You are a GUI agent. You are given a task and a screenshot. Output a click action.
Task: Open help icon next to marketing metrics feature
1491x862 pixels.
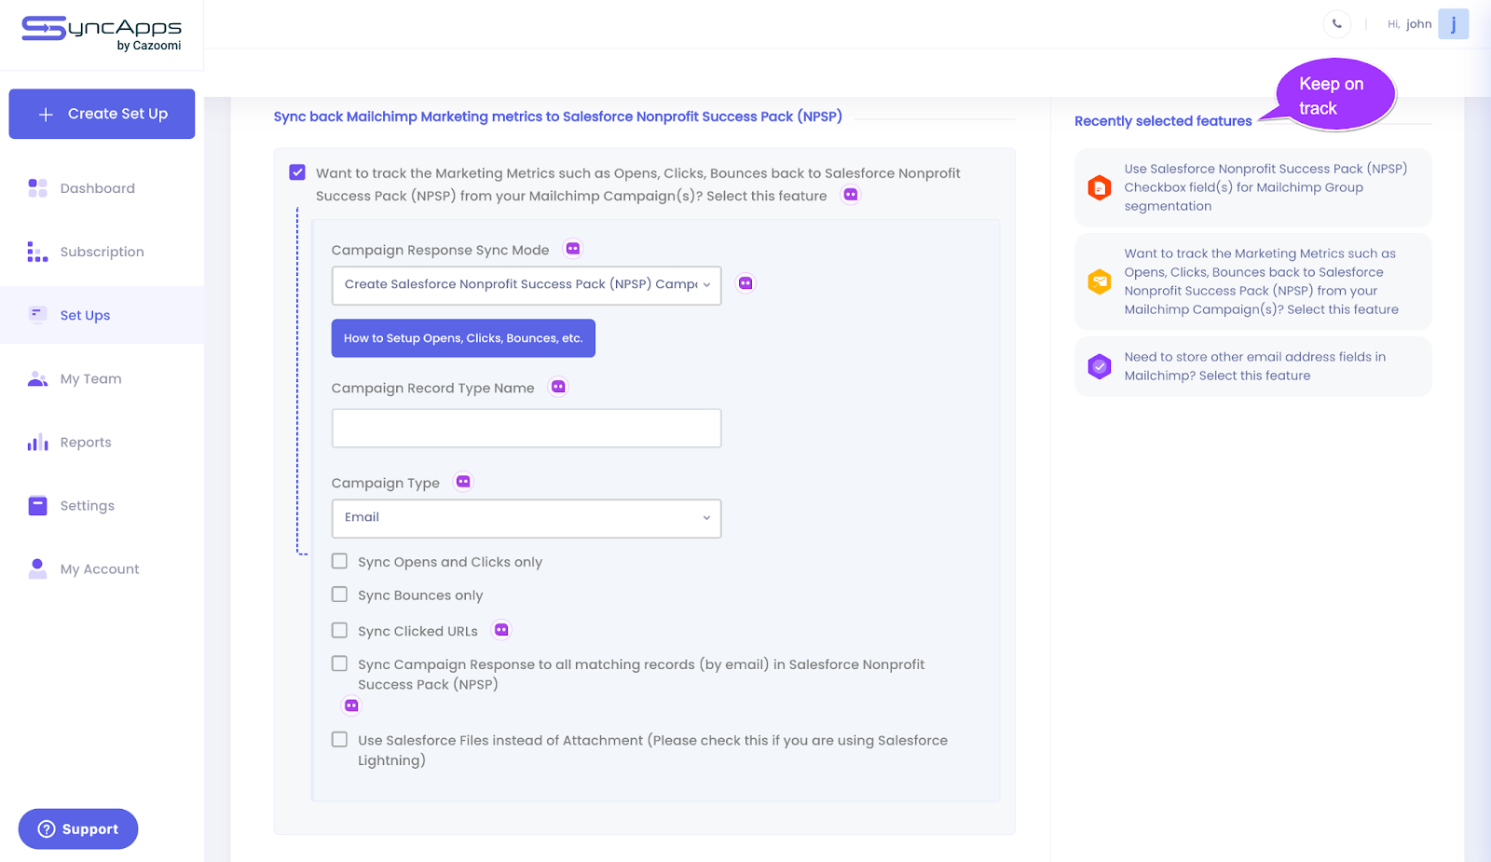click(x=851, y=195)
